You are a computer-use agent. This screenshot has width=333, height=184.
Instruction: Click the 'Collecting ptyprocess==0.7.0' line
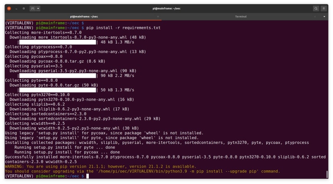tap(39, 47)
